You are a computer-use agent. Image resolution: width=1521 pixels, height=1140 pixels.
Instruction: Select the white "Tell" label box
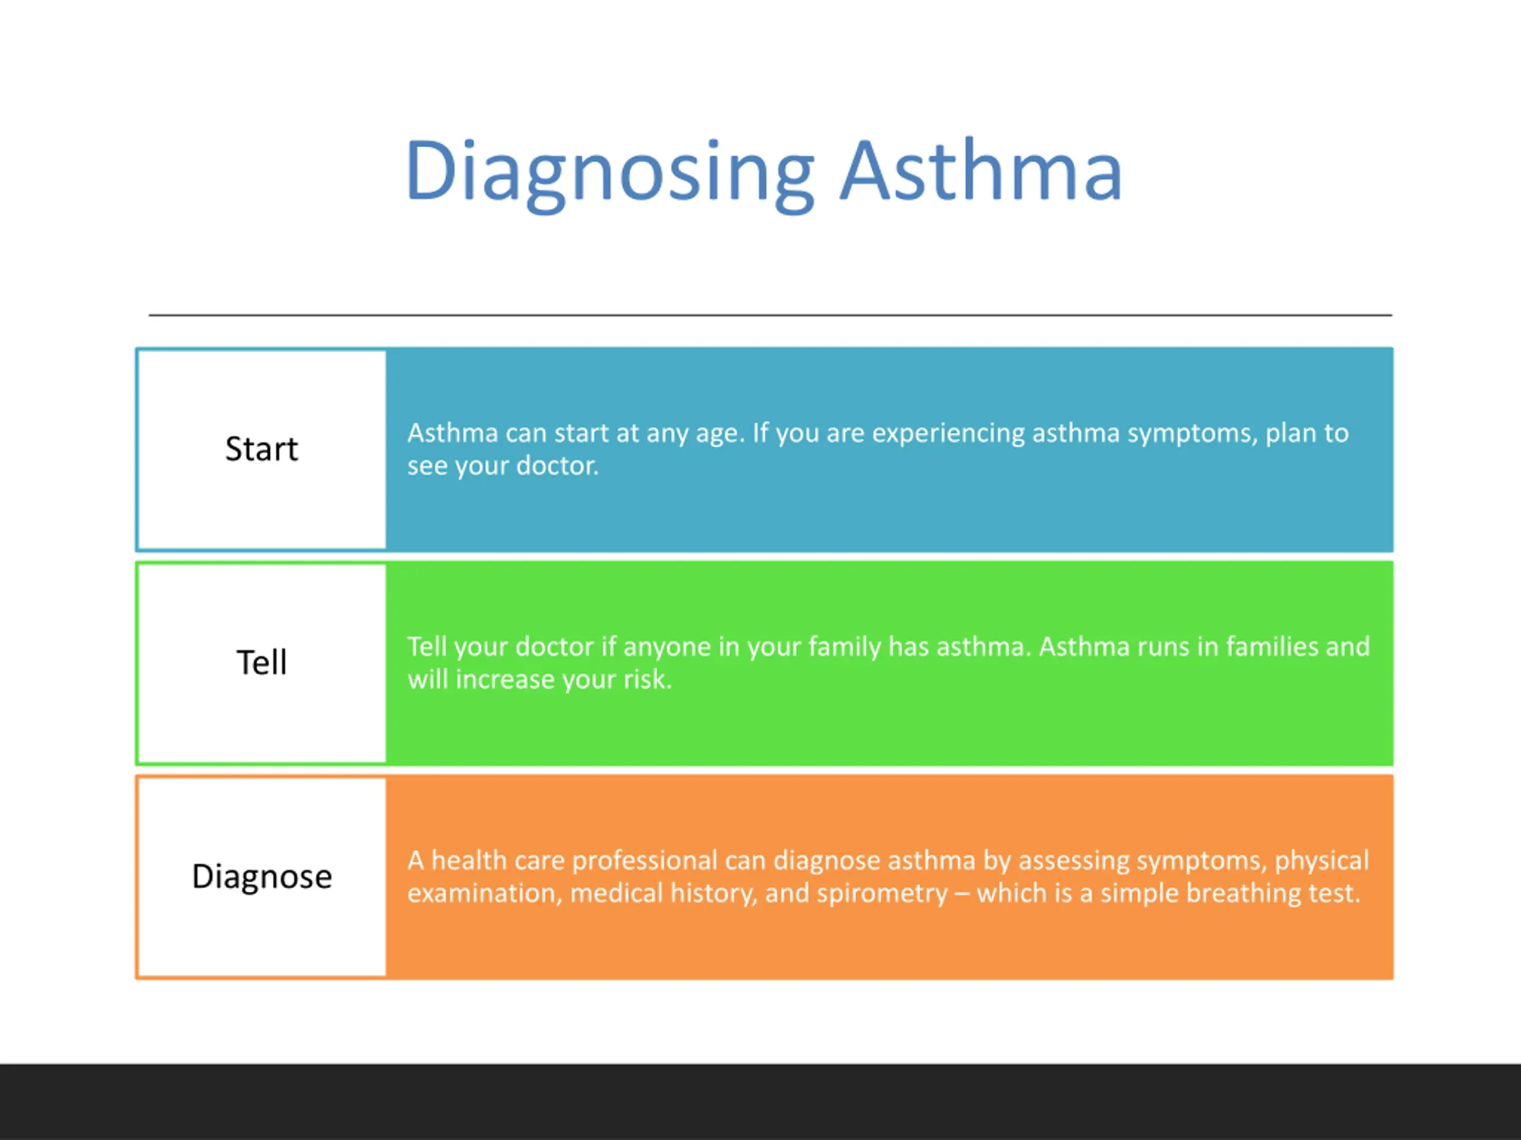(x=262, y=663)
